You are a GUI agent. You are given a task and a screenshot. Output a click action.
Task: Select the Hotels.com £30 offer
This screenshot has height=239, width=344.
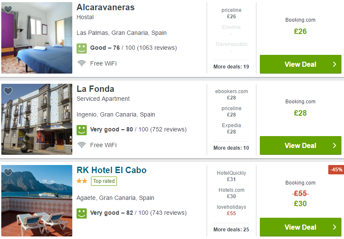click(x=231, y=193)
